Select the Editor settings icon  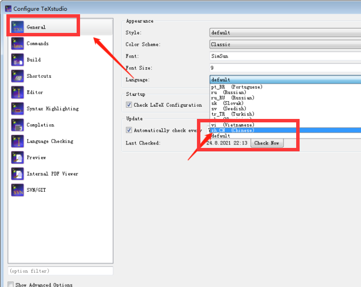click(x=18, y=92)
